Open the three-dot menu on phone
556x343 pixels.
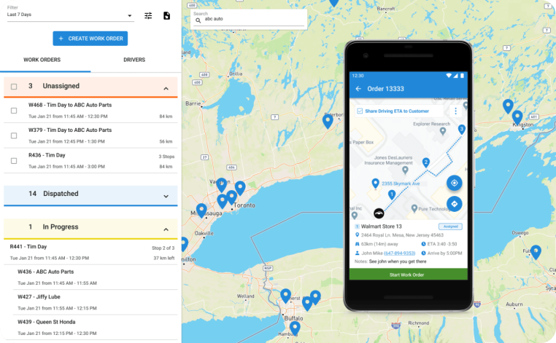[456, 111]
